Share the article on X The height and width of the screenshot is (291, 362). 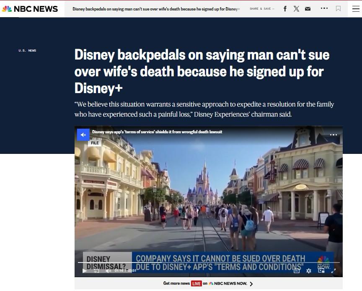[x=296, y=9]
